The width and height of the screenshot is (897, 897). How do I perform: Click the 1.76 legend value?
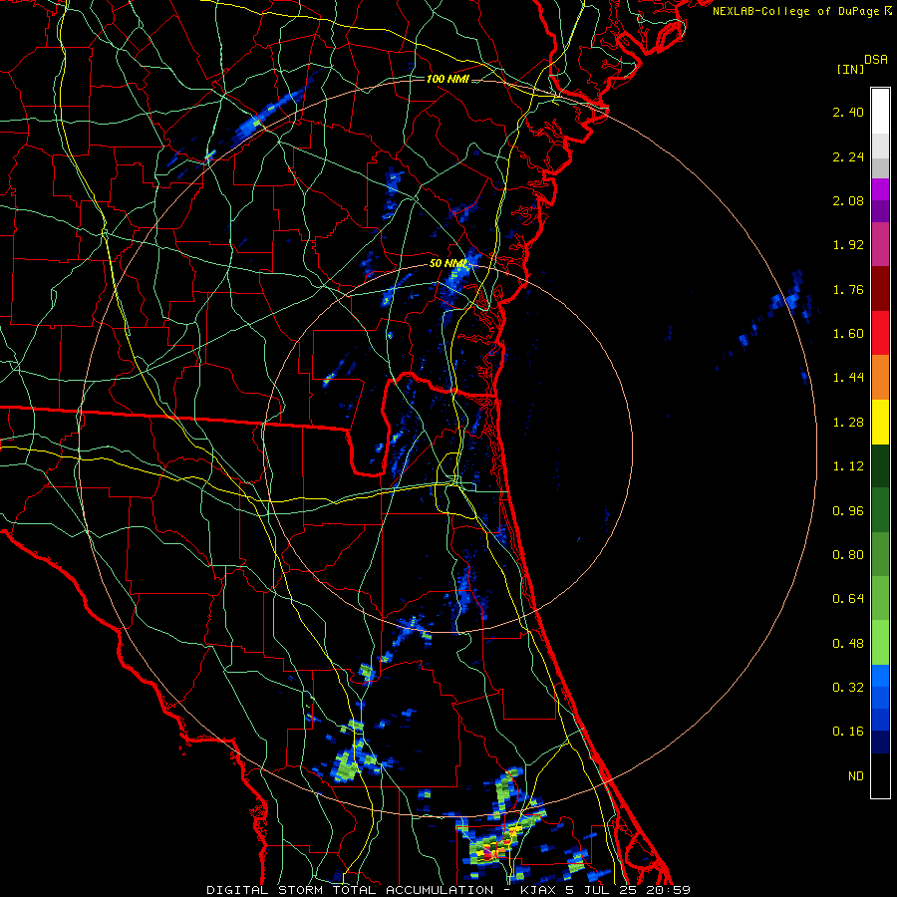click(x=848, y=289)
